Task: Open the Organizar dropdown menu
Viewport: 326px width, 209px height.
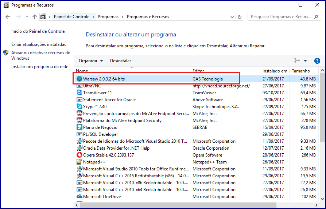Action: point(91,61)
